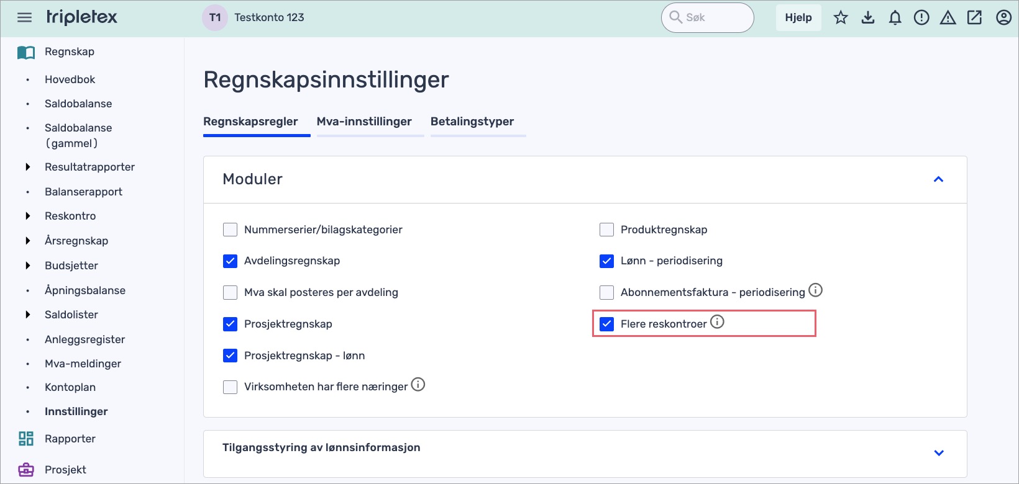1019x484 pixels.
Task: Open the downloads icon in header
Action: tap(868, 17)
